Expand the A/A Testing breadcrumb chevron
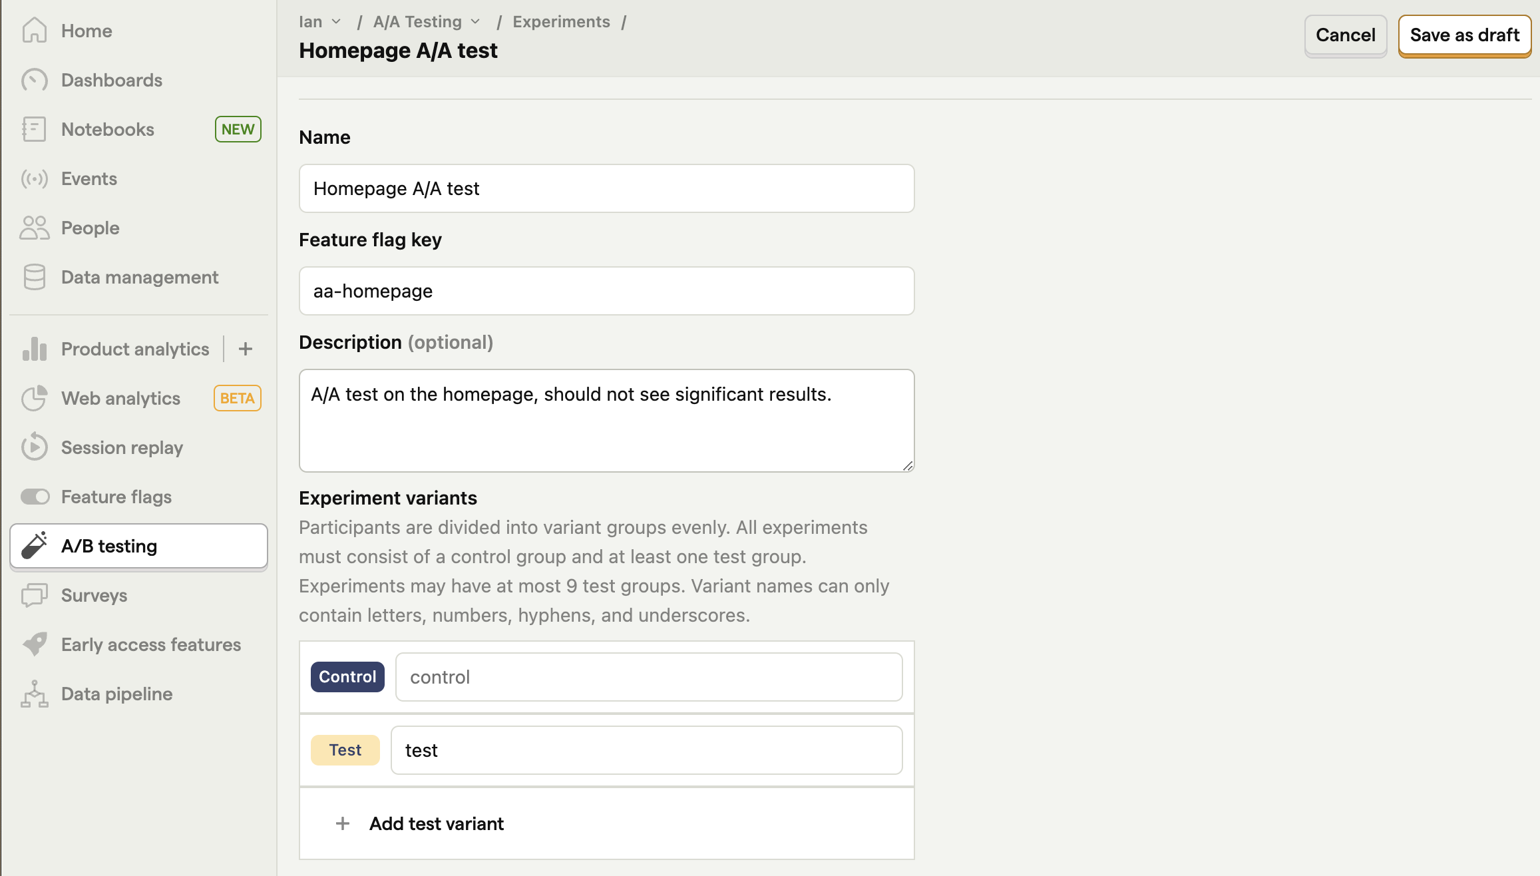 pos(476,22)
